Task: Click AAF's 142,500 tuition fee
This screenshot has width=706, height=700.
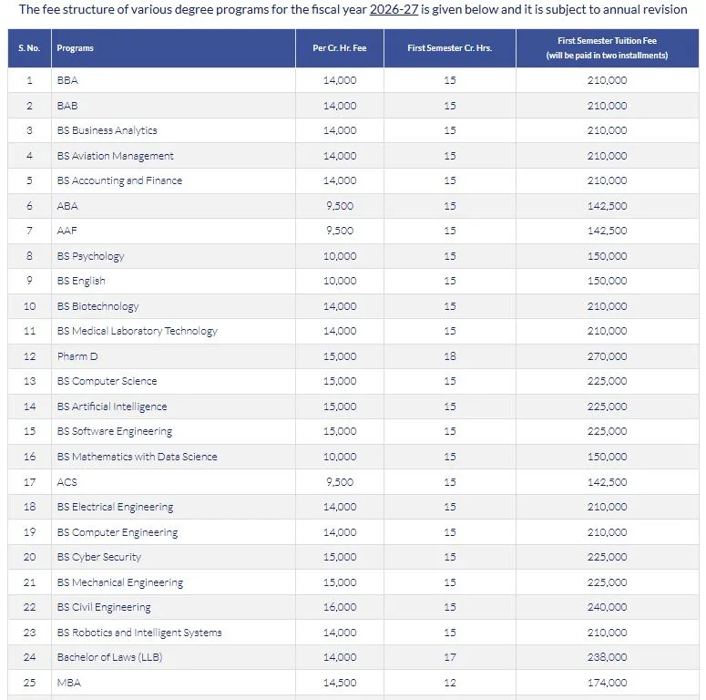Action: pyautogui.click(x=607, y=231)
